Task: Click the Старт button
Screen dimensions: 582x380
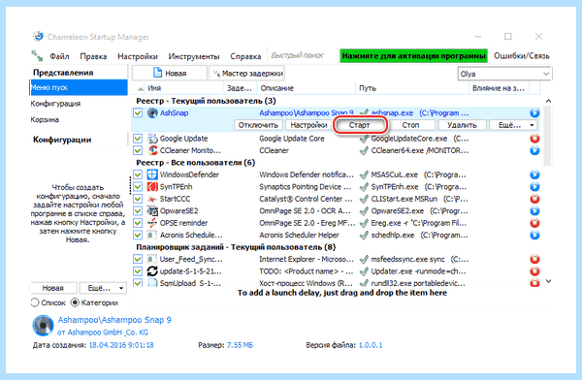Action: (x=359, y=125)
